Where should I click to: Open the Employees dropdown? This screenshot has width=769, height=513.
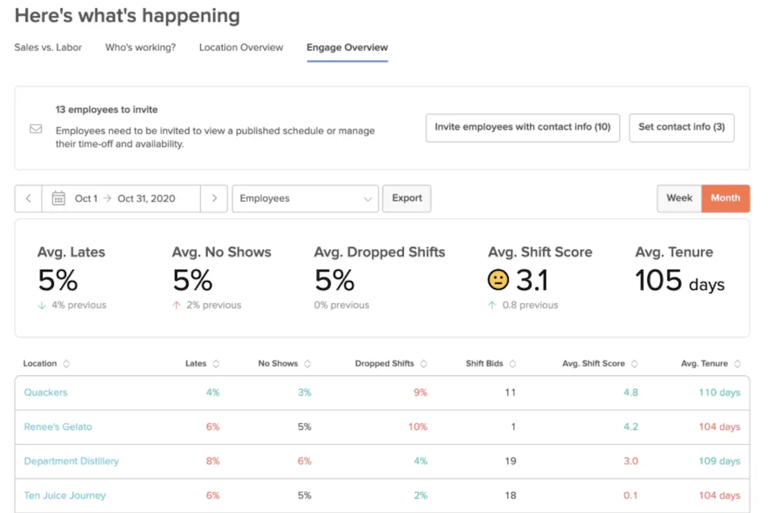(x=305, y=199)
